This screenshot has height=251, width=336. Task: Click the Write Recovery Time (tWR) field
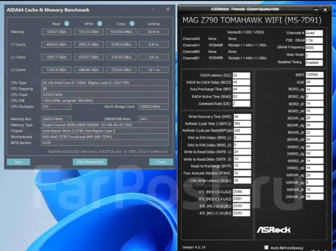point(242,117)
